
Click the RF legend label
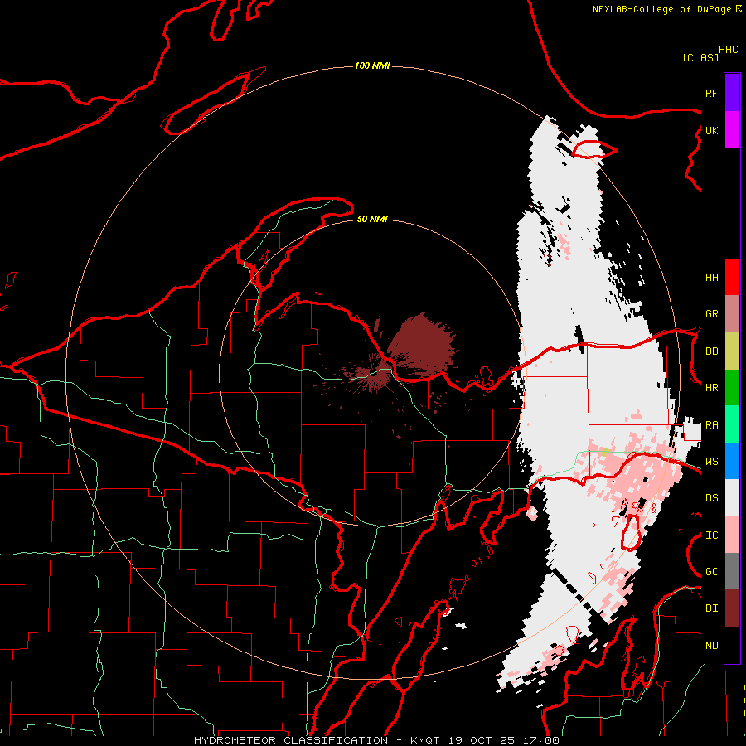tap(711, 93)
